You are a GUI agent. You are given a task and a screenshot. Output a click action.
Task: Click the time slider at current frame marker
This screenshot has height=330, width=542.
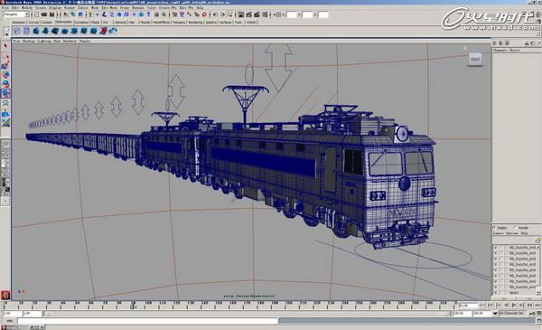tap(133, 306)
